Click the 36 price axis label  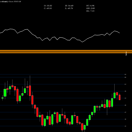tap(125, 119)
